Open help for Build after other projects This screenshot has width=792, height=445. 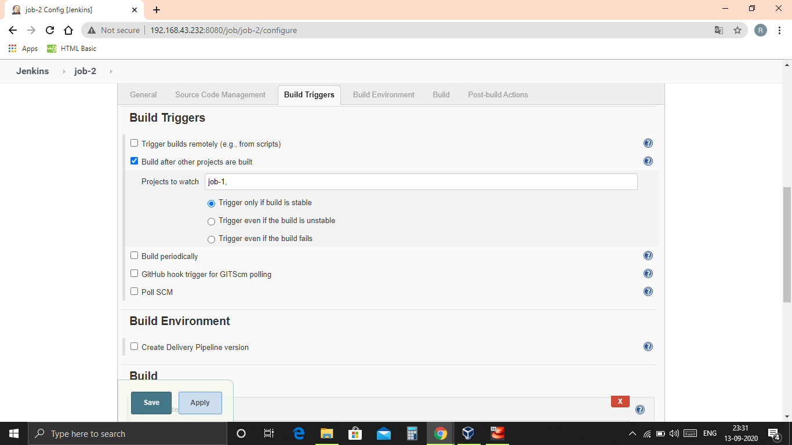[648, 161]
